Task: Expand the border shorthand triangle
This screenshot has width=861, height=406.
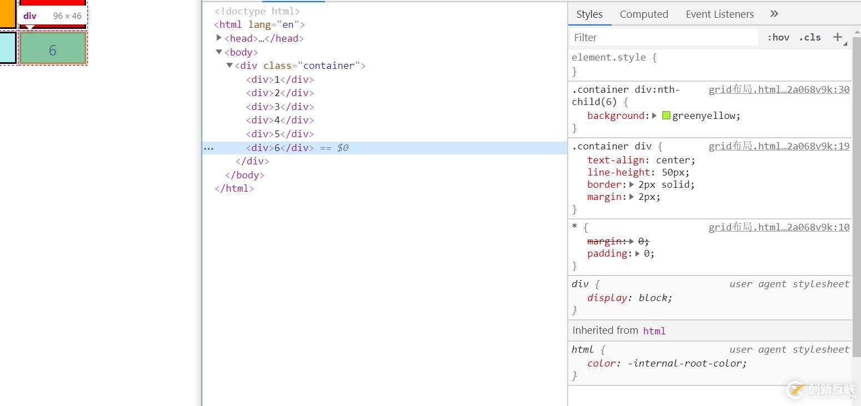Action: (x=632, y=184)
